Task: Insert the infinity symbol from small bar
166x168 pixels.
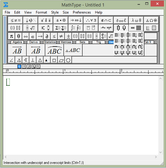Action: pyautogui.click(x=26, y=36)
